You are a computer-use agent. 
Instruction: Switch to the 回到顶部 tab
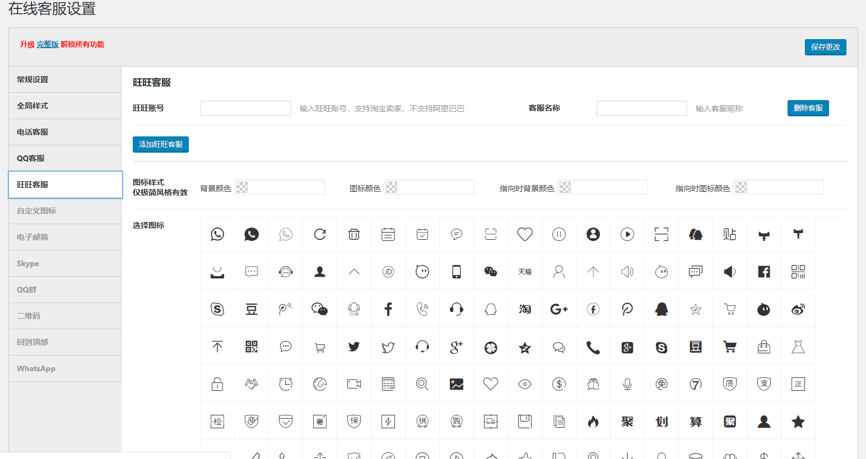65,342
